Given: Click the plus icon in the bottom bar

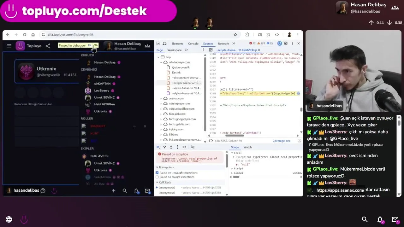Looking at the screenshot, I should tap(114, 191).
